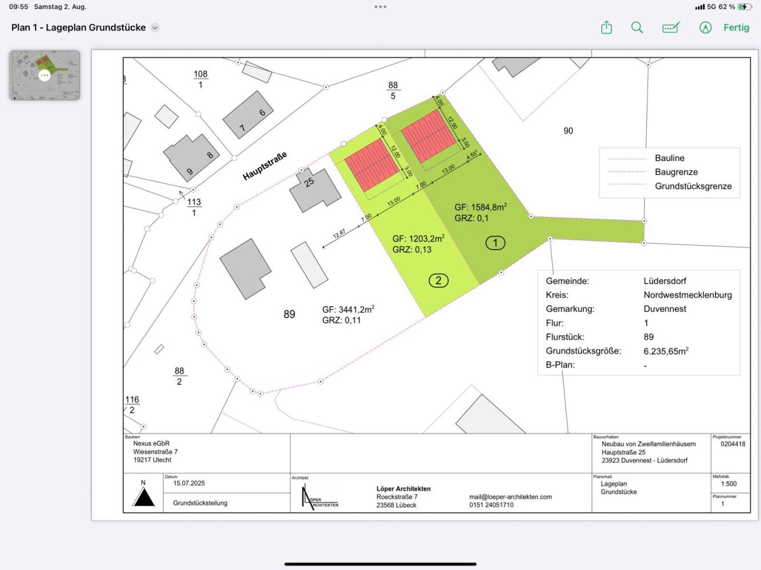Open the share sheet icon
761x570 pixels.
tap(606, 27)
